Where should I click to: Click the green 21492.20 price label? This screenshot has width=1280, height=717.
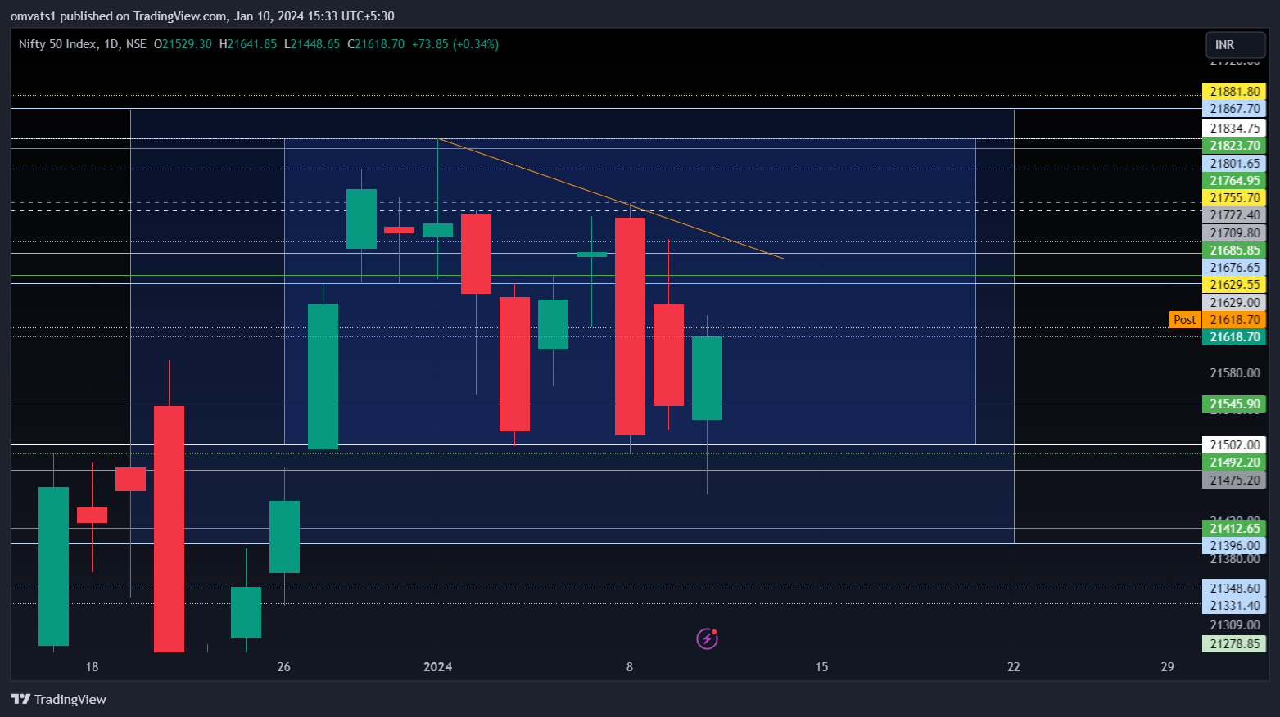coord(1234,462)
